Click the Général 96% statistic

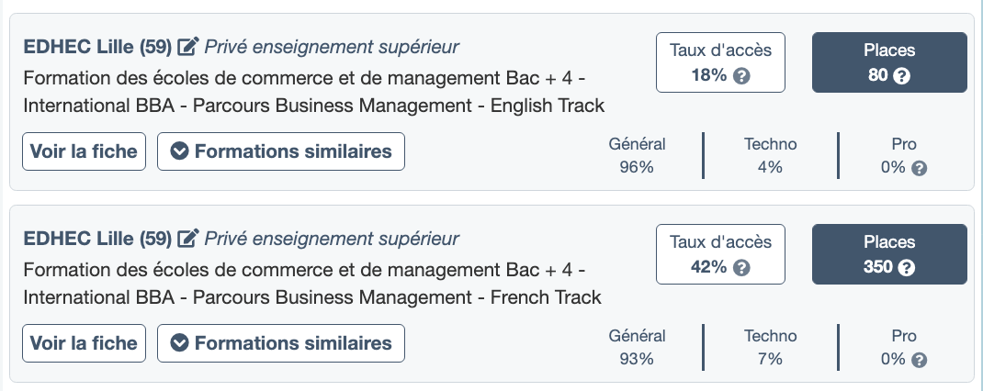[637, 155]
